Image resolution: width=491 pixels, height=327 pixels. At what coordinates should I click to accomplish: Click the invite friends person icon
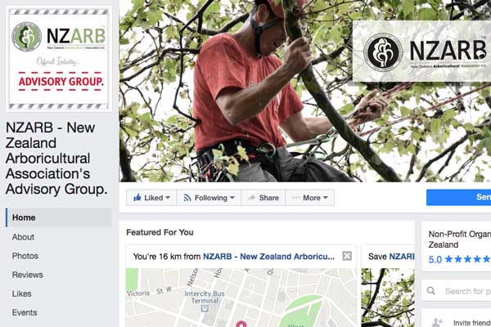[x=437, y=322]
